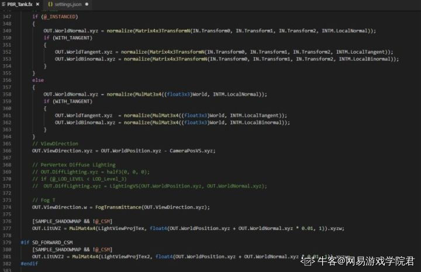Click the '#endif' directive
The height and width of the screenshot is (272, 421).
click(x=29, y=264)
